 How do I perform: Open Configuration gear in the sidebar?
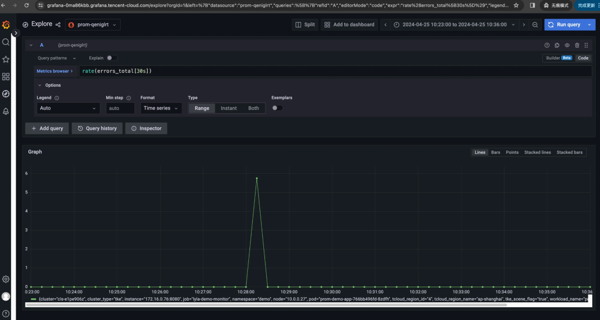[6, 279]
